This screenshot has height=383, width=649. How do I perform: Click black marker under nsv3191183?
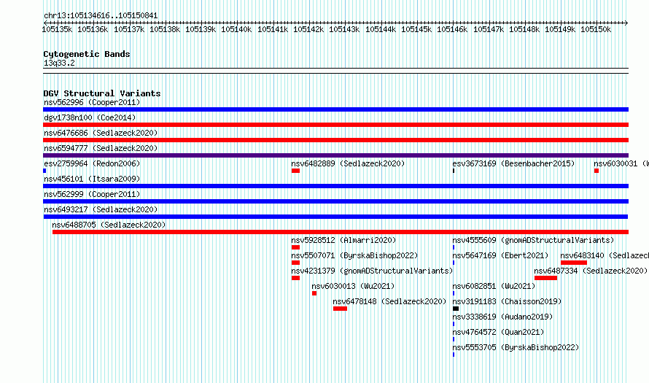(456, 309)
